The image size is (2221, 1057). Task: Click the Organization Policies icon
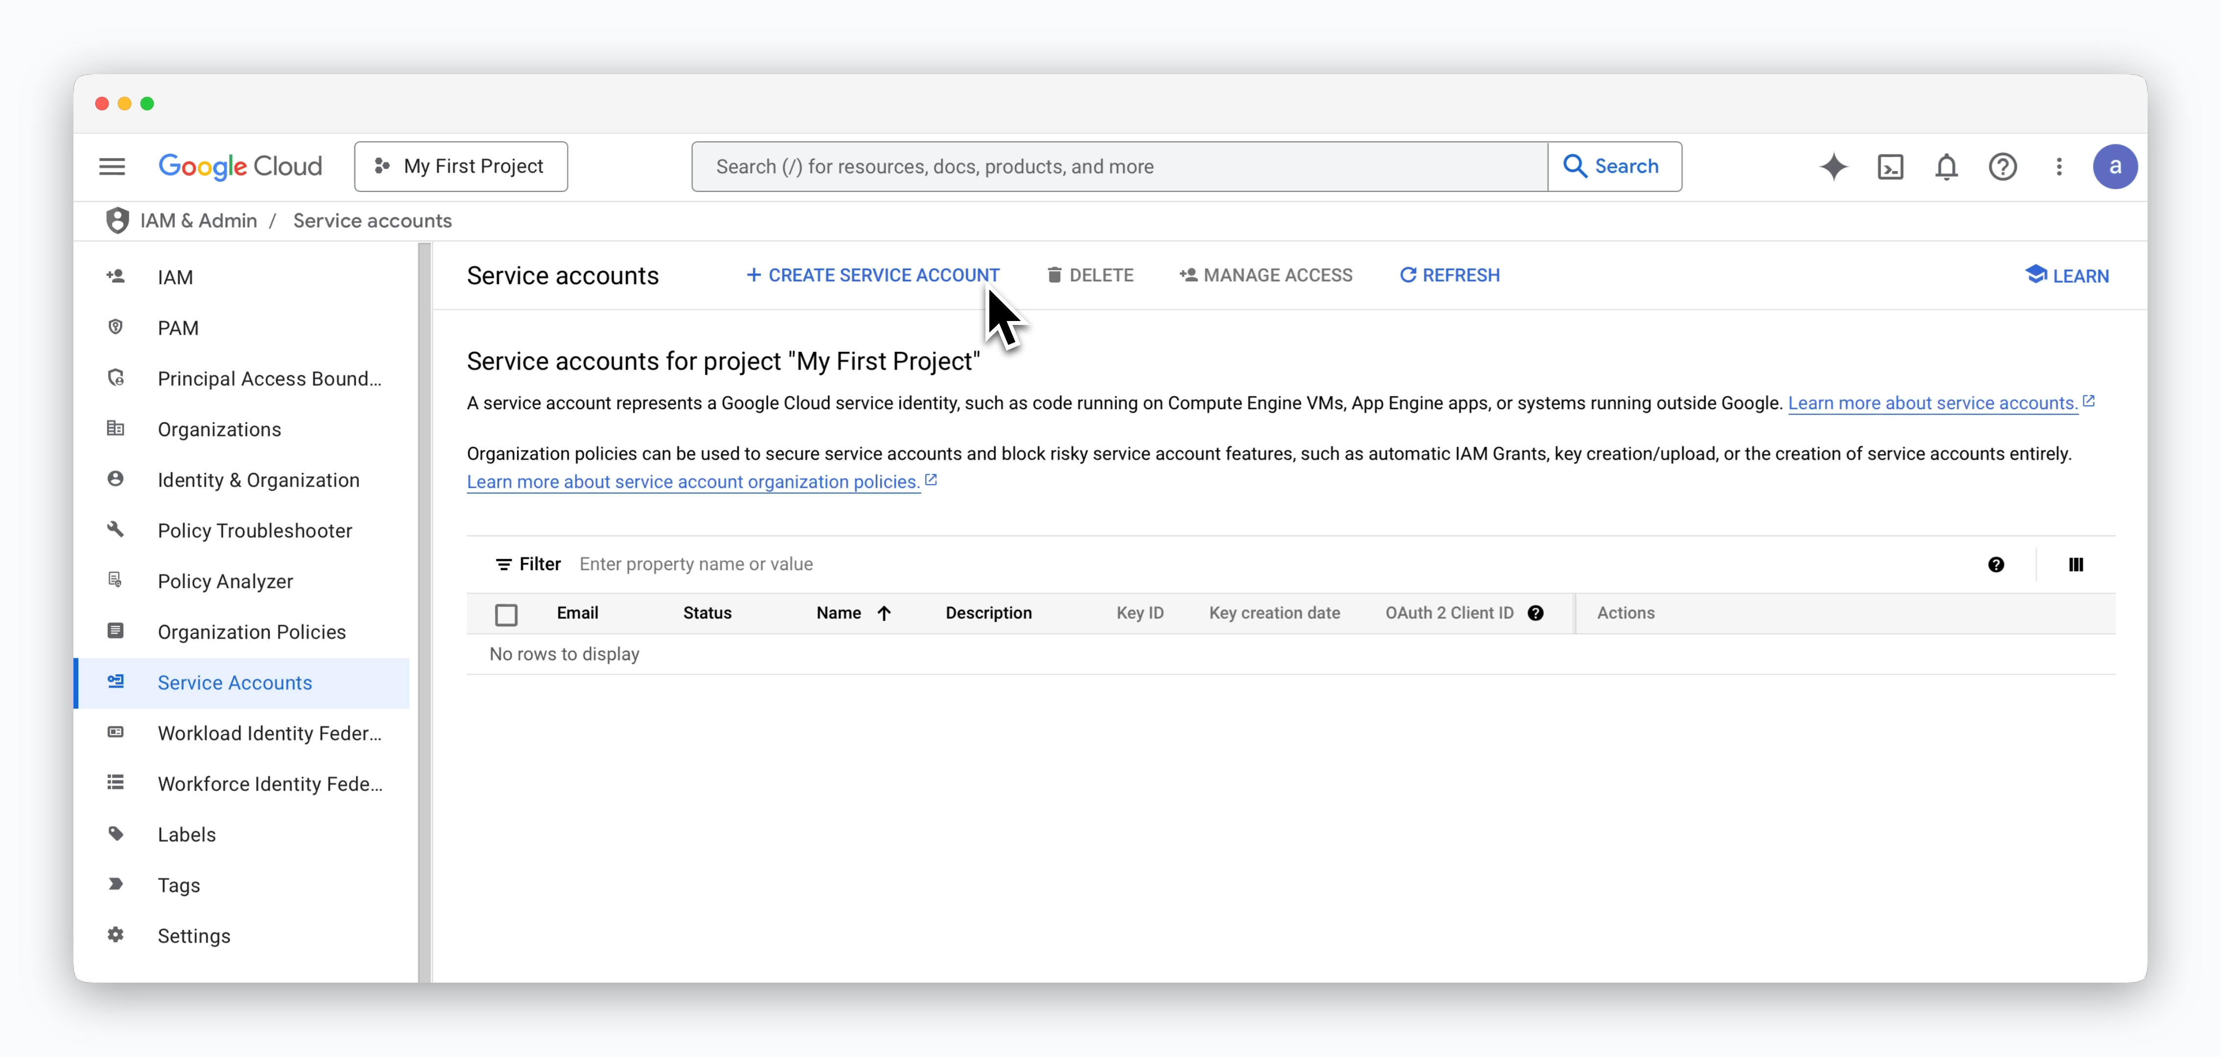pyautogui.click(x=116, y=630)
